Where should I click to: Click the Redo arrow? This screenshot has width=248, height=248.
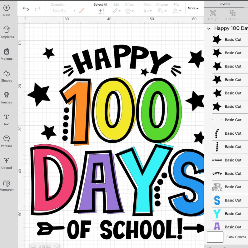(37, 9)
